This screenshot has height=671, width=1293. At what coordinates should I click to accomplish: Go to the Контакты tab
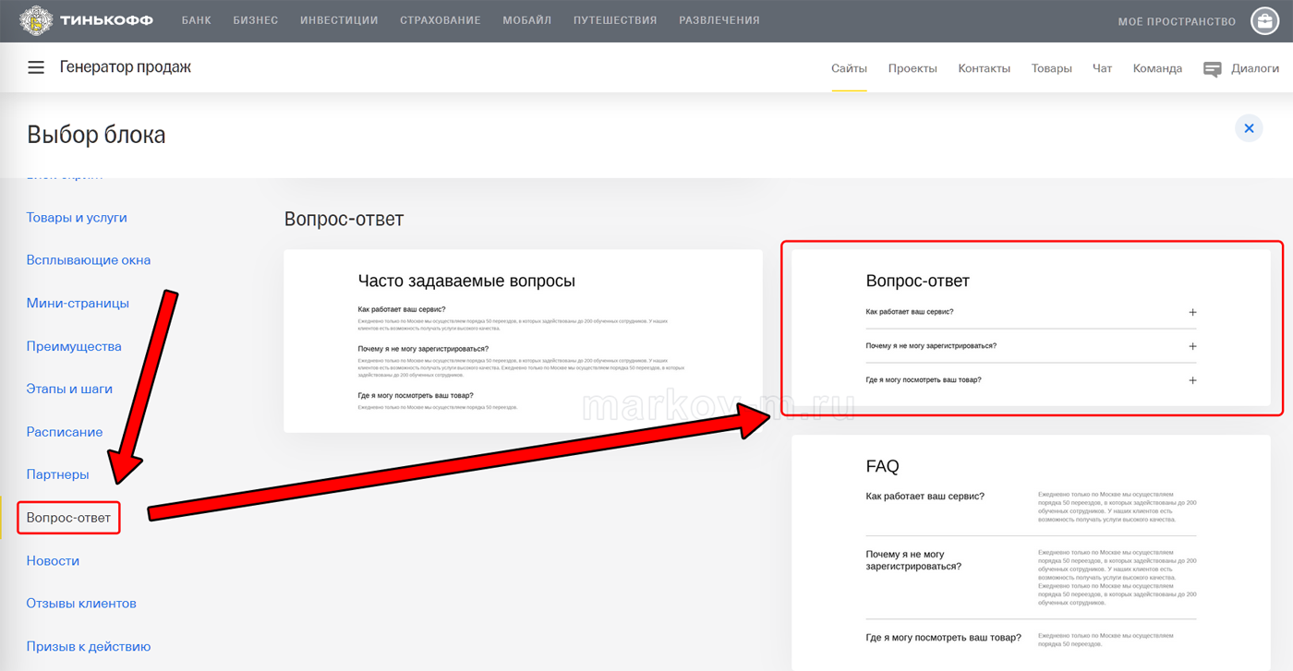pos(984,68)
